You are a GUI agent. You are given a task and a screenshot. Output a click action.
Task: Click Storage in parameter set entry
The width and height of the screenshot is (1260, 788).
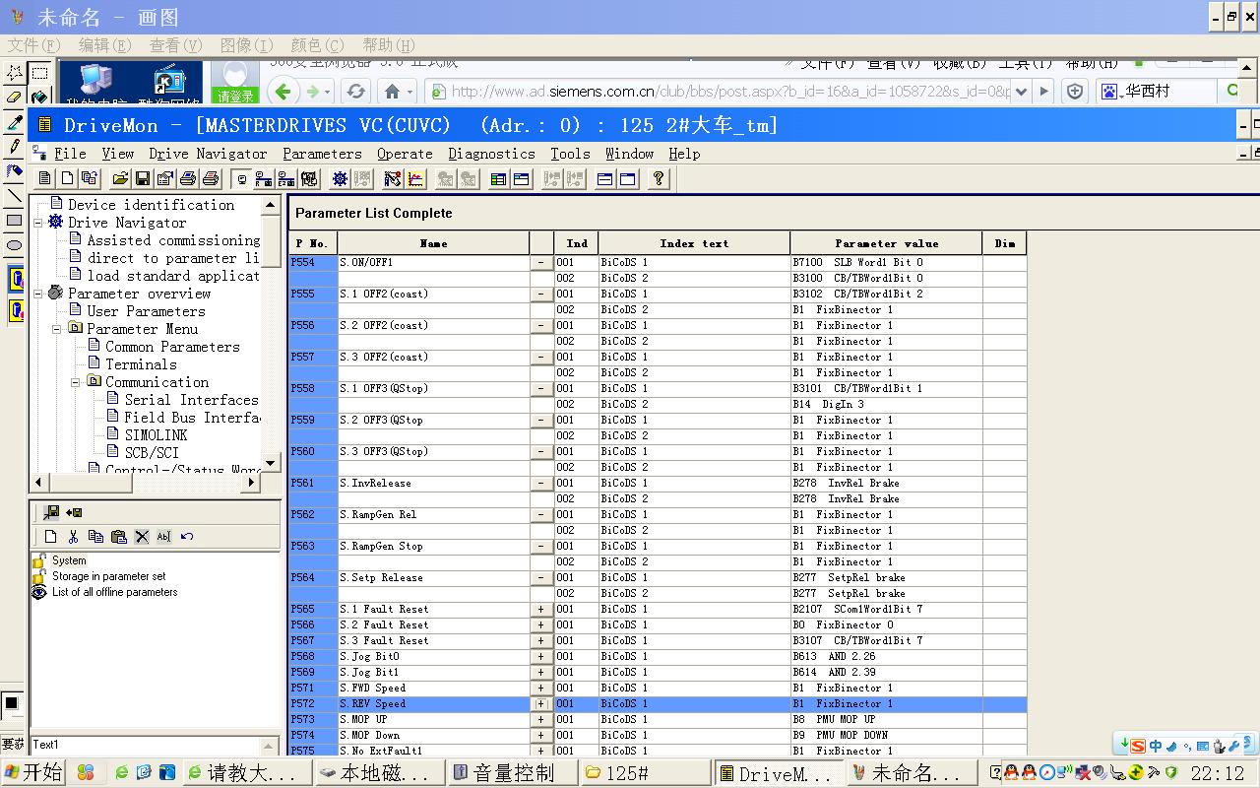[x=108, y=576]
